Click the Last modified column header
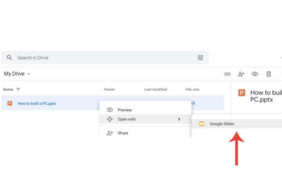The height and width of the screenshot is (188, 282). coord(155,89)
